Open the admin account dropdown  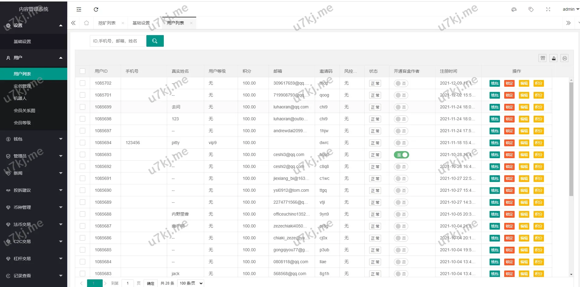pyautogui.click(x=569, y=9)
